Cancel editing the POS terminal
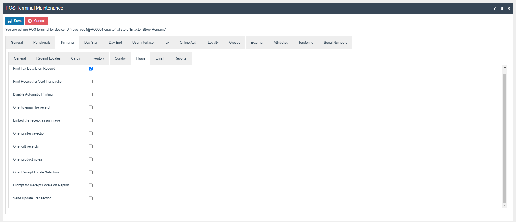The height and width of the screenshot is (222, 516). [36, 21]
